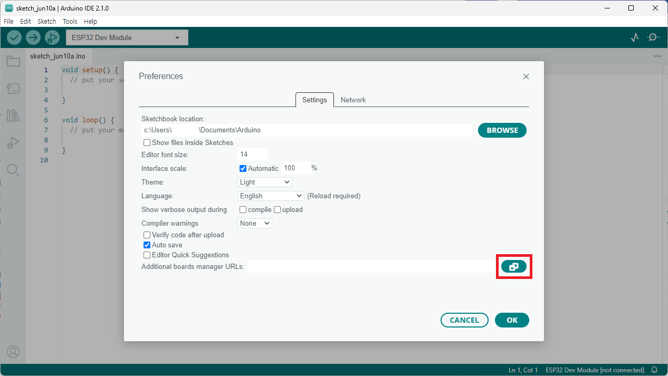
Task: Disable Auto save checkbox
Action: (147, 245)
